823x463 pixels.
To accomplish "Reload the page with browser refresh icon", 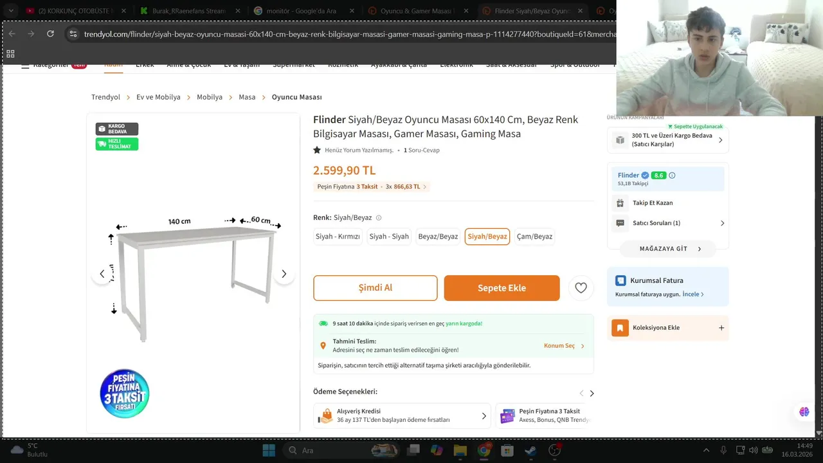I will tap(50, 33).
